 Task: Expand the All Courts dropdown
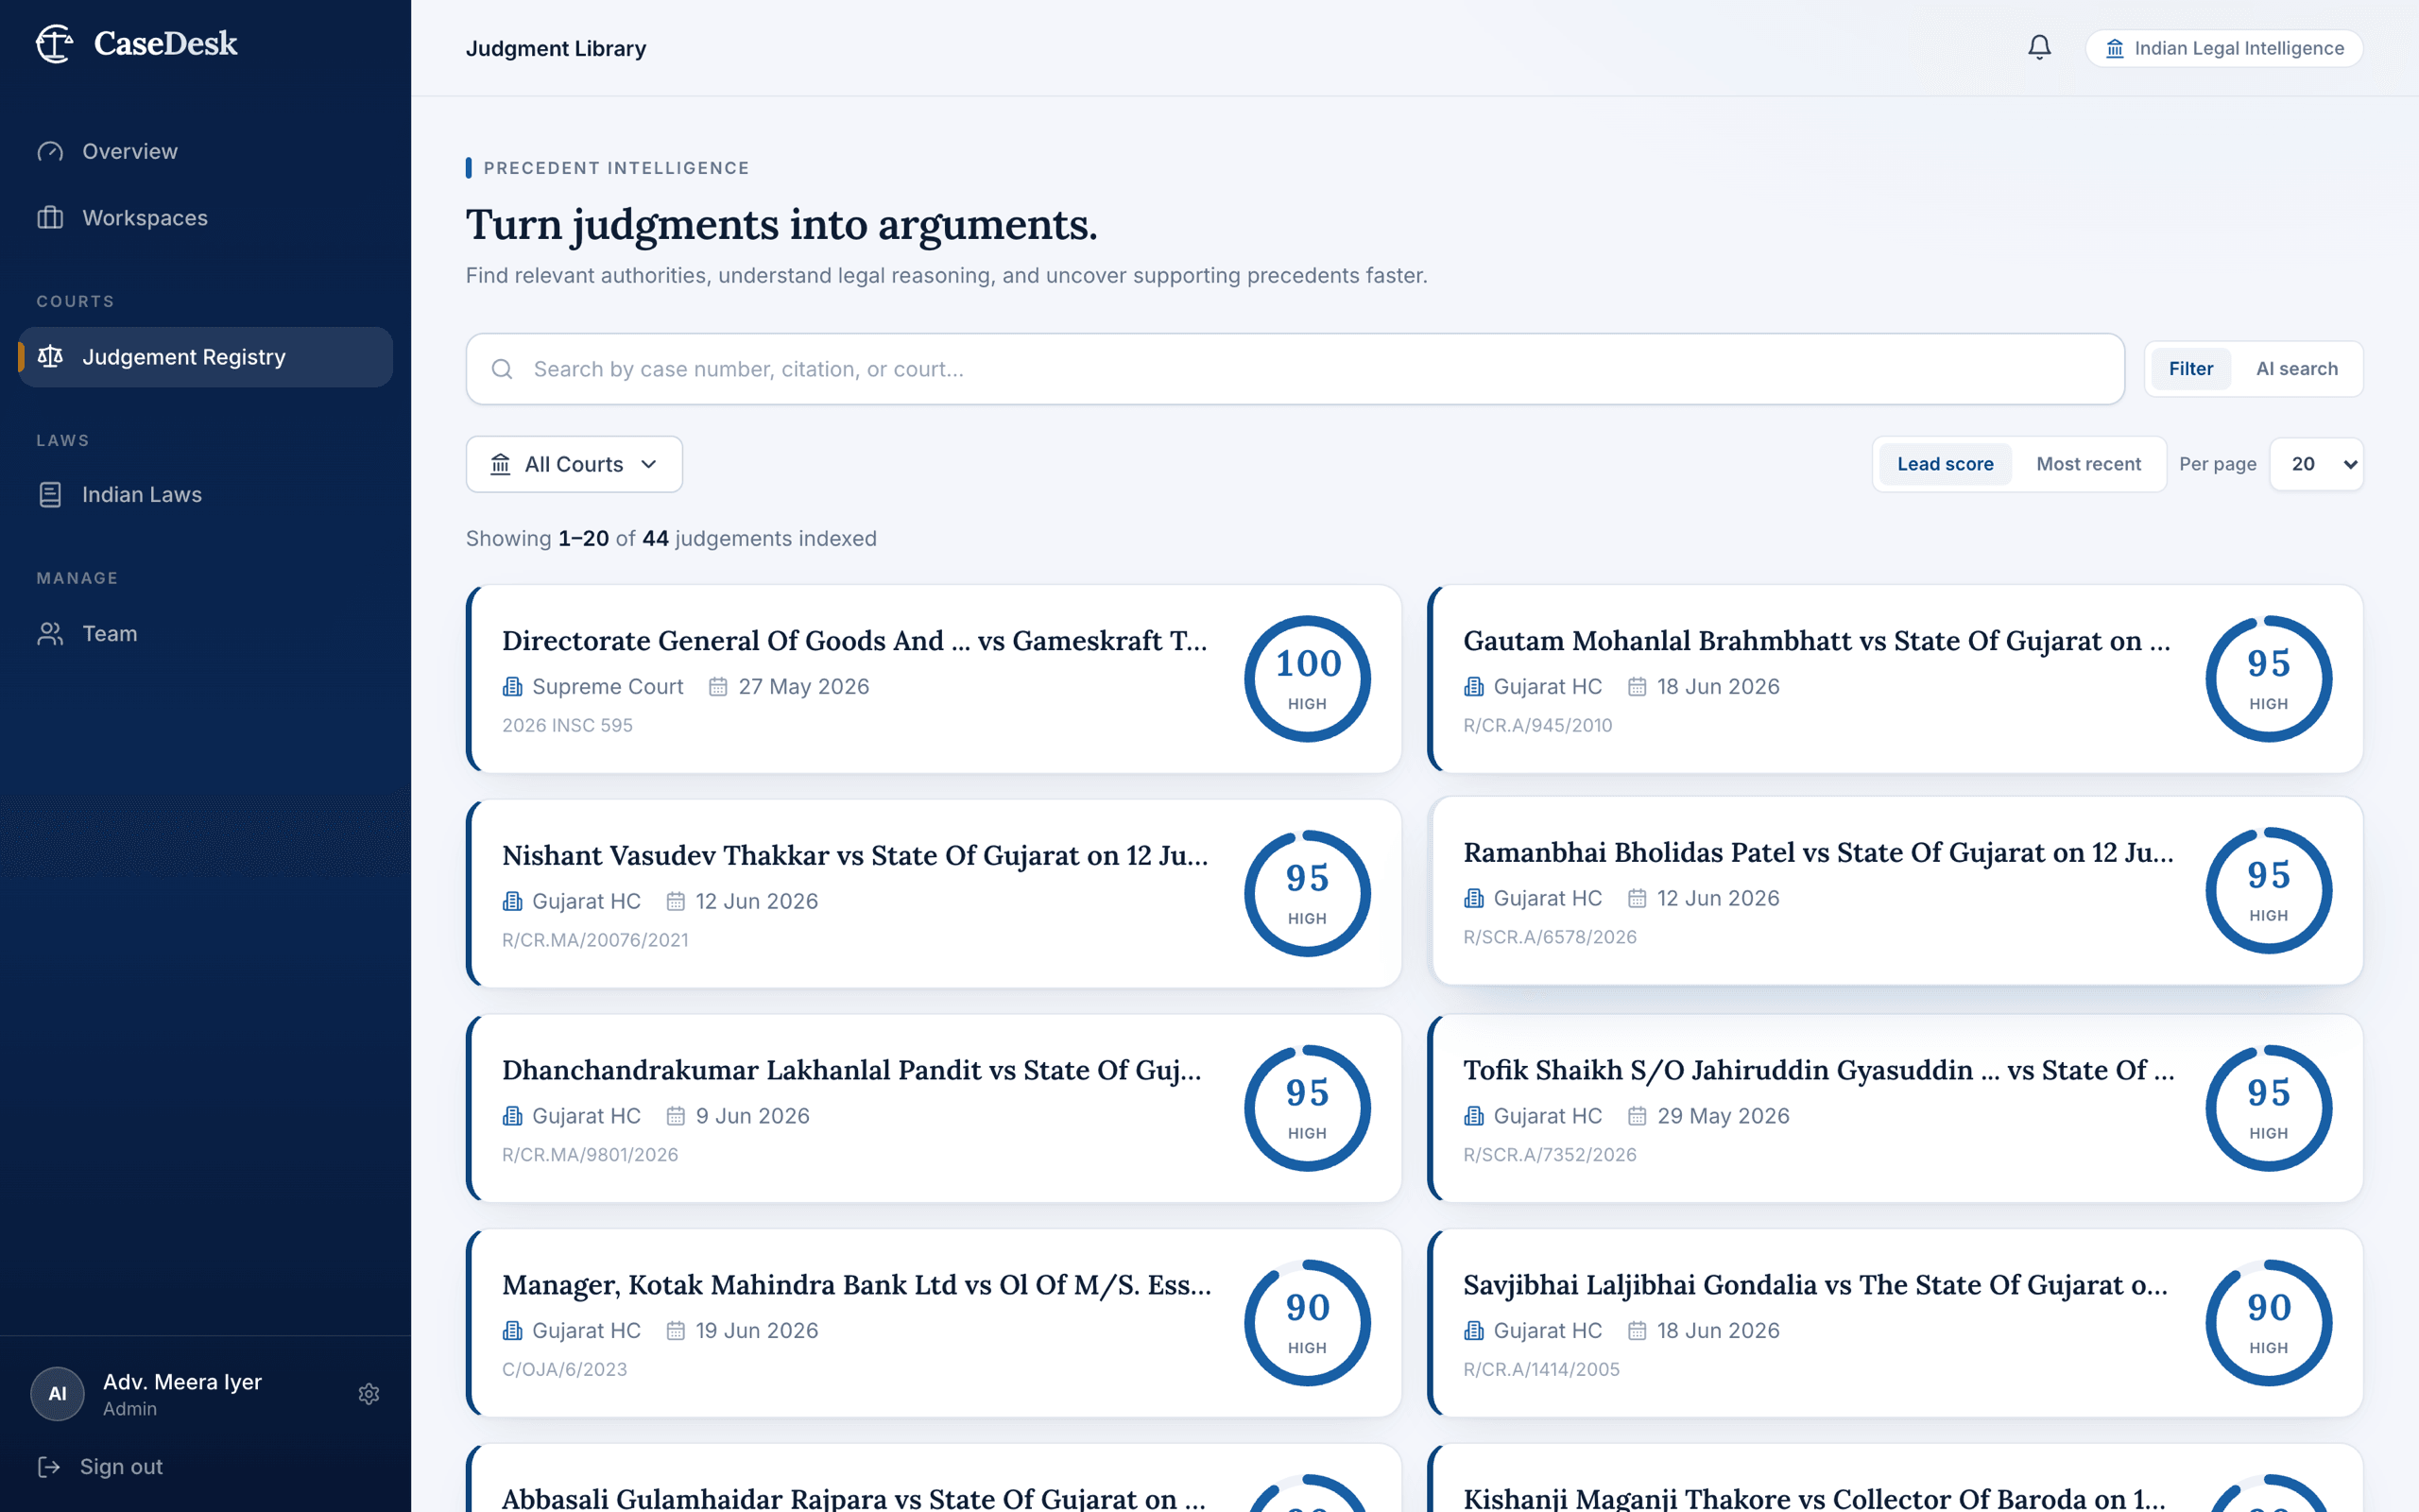pyautogui.click(x=574, y=464)
